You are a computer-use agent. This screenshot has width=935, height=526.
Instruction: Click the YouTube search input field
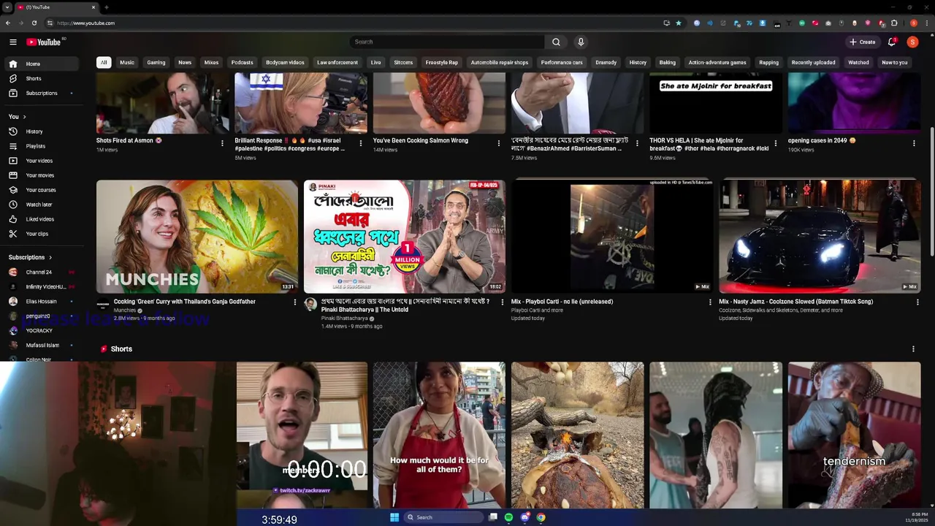tap(447, 42)
